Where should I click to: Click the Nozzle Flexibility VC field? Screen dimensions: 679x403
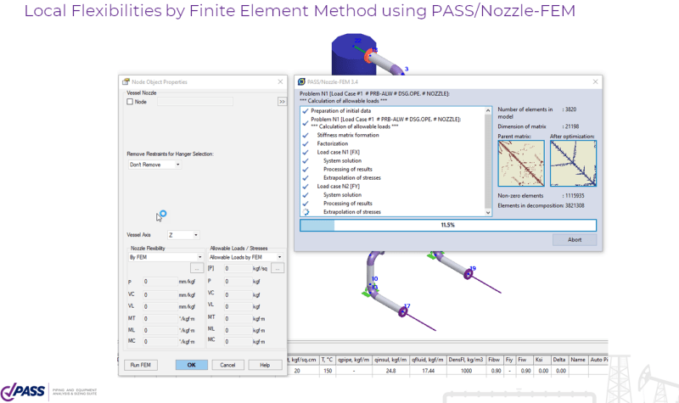pos(160,294)
